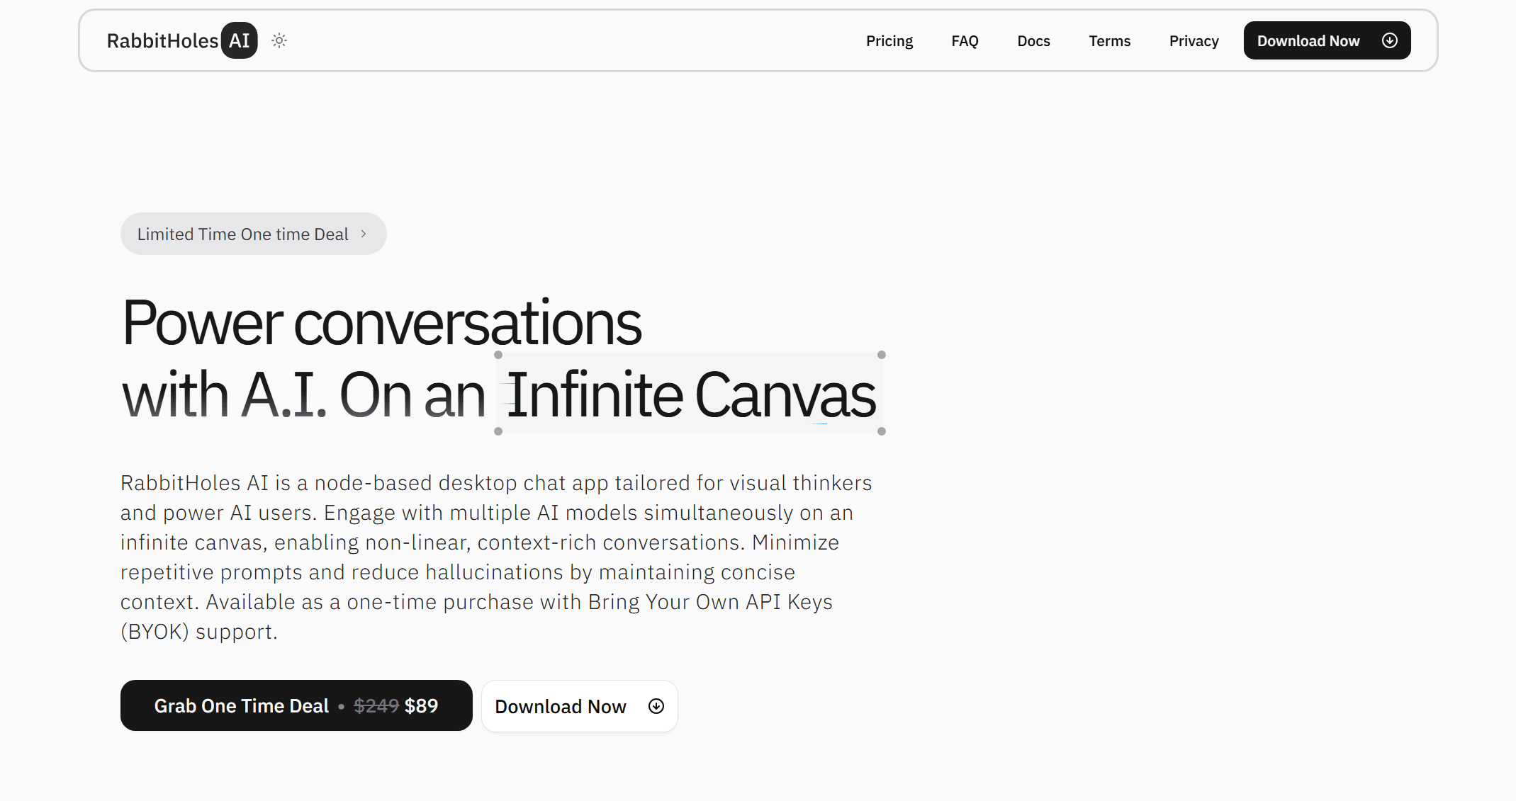Select the highlighted Infinite Canvas text box
Image resolution: width=1516 pixels, height=801 pixels.
[x=690, y=394]
